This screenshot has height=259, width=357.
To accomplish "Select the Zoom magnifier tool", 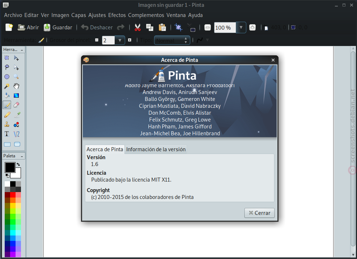I will point(16,77).
